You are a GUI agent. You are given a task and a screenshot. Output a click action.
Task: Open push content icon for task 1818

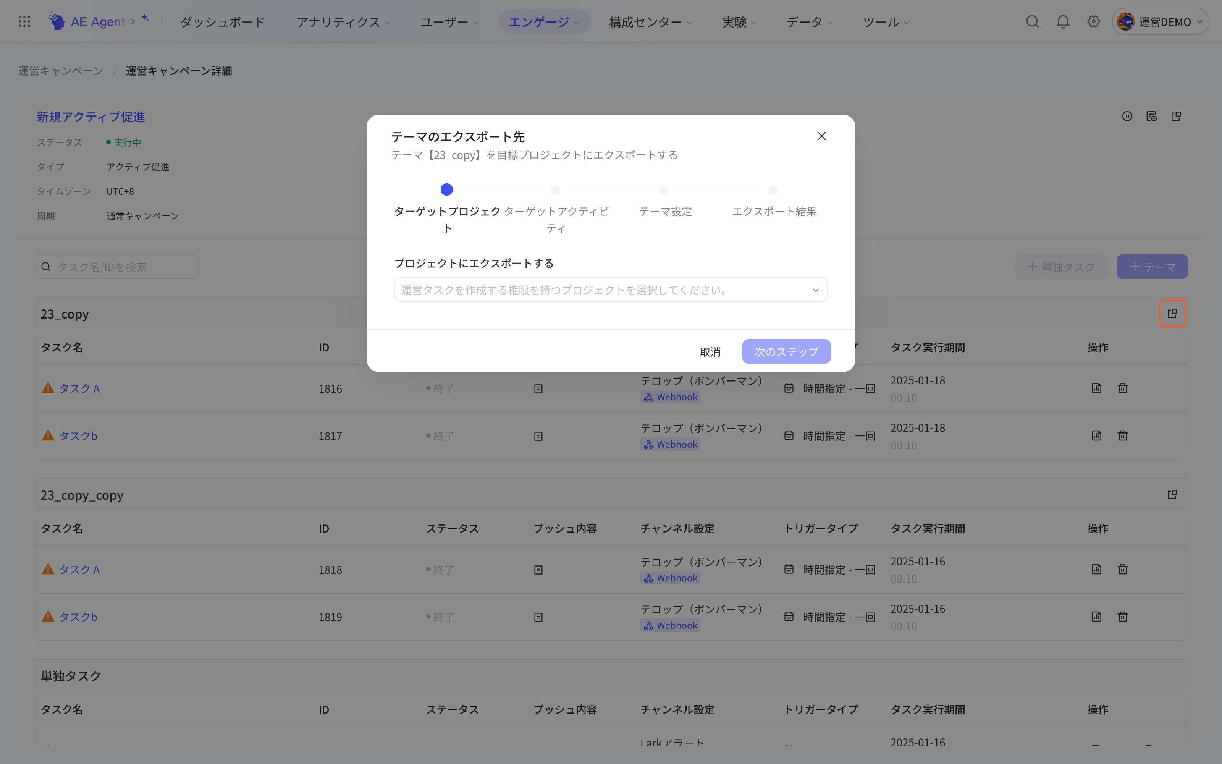click(x=538, y=570)
